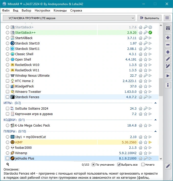Click run arrow for Open Shell
Screen dimensions: 173x181
click(150, 60)
